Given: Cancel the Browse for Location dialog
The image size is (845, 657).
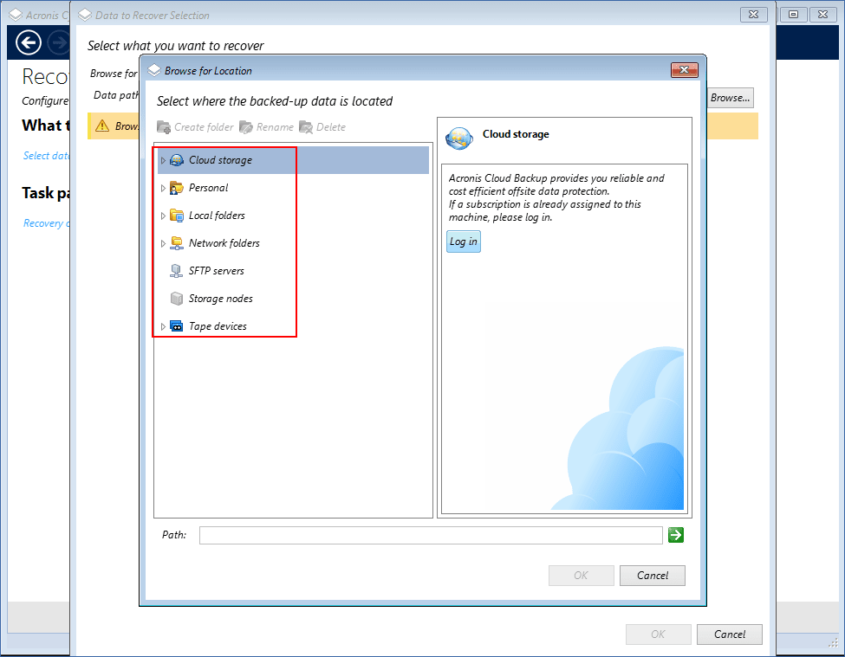Looking at the screenshot, I should (x=653, y=576).
